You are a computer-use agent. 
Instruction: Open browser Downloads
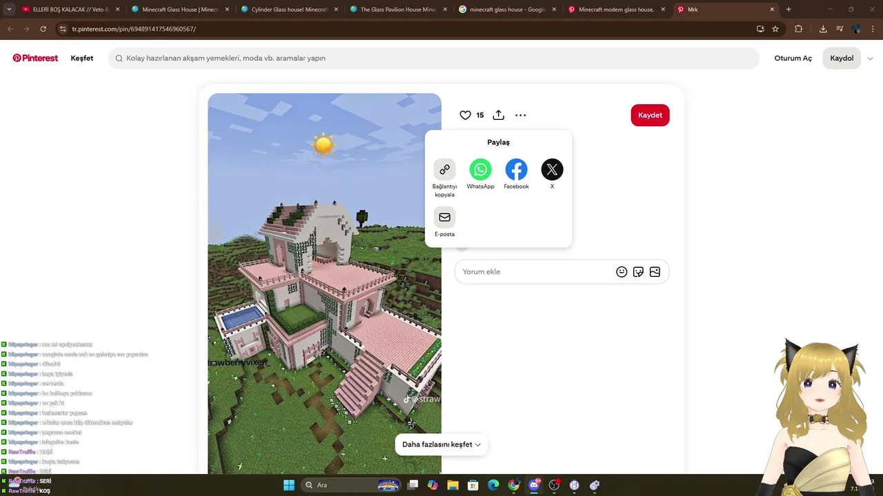pos(823,29)
